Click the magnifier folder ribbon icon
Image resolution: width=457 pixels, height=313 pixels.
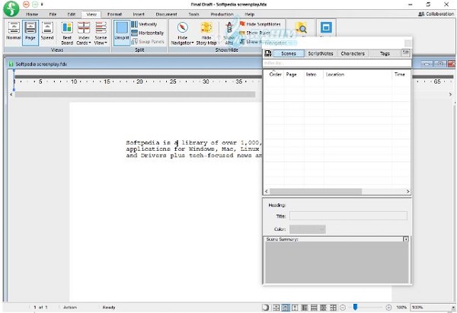(x=301, y=29)
